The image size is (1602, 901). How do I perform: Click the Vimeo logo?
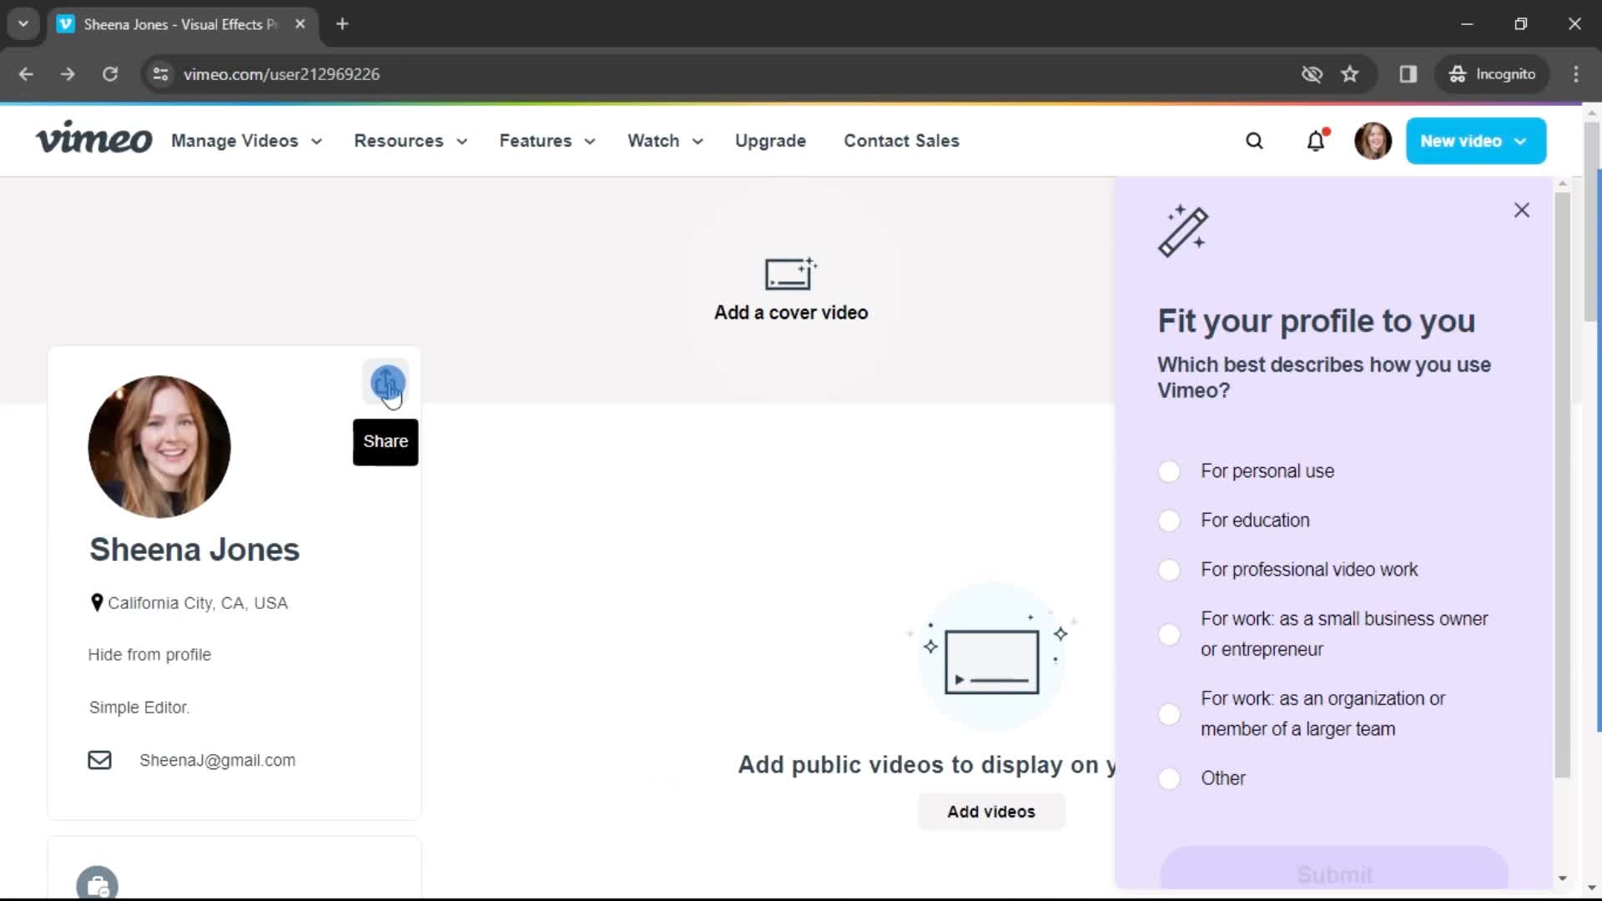(93, 139)
